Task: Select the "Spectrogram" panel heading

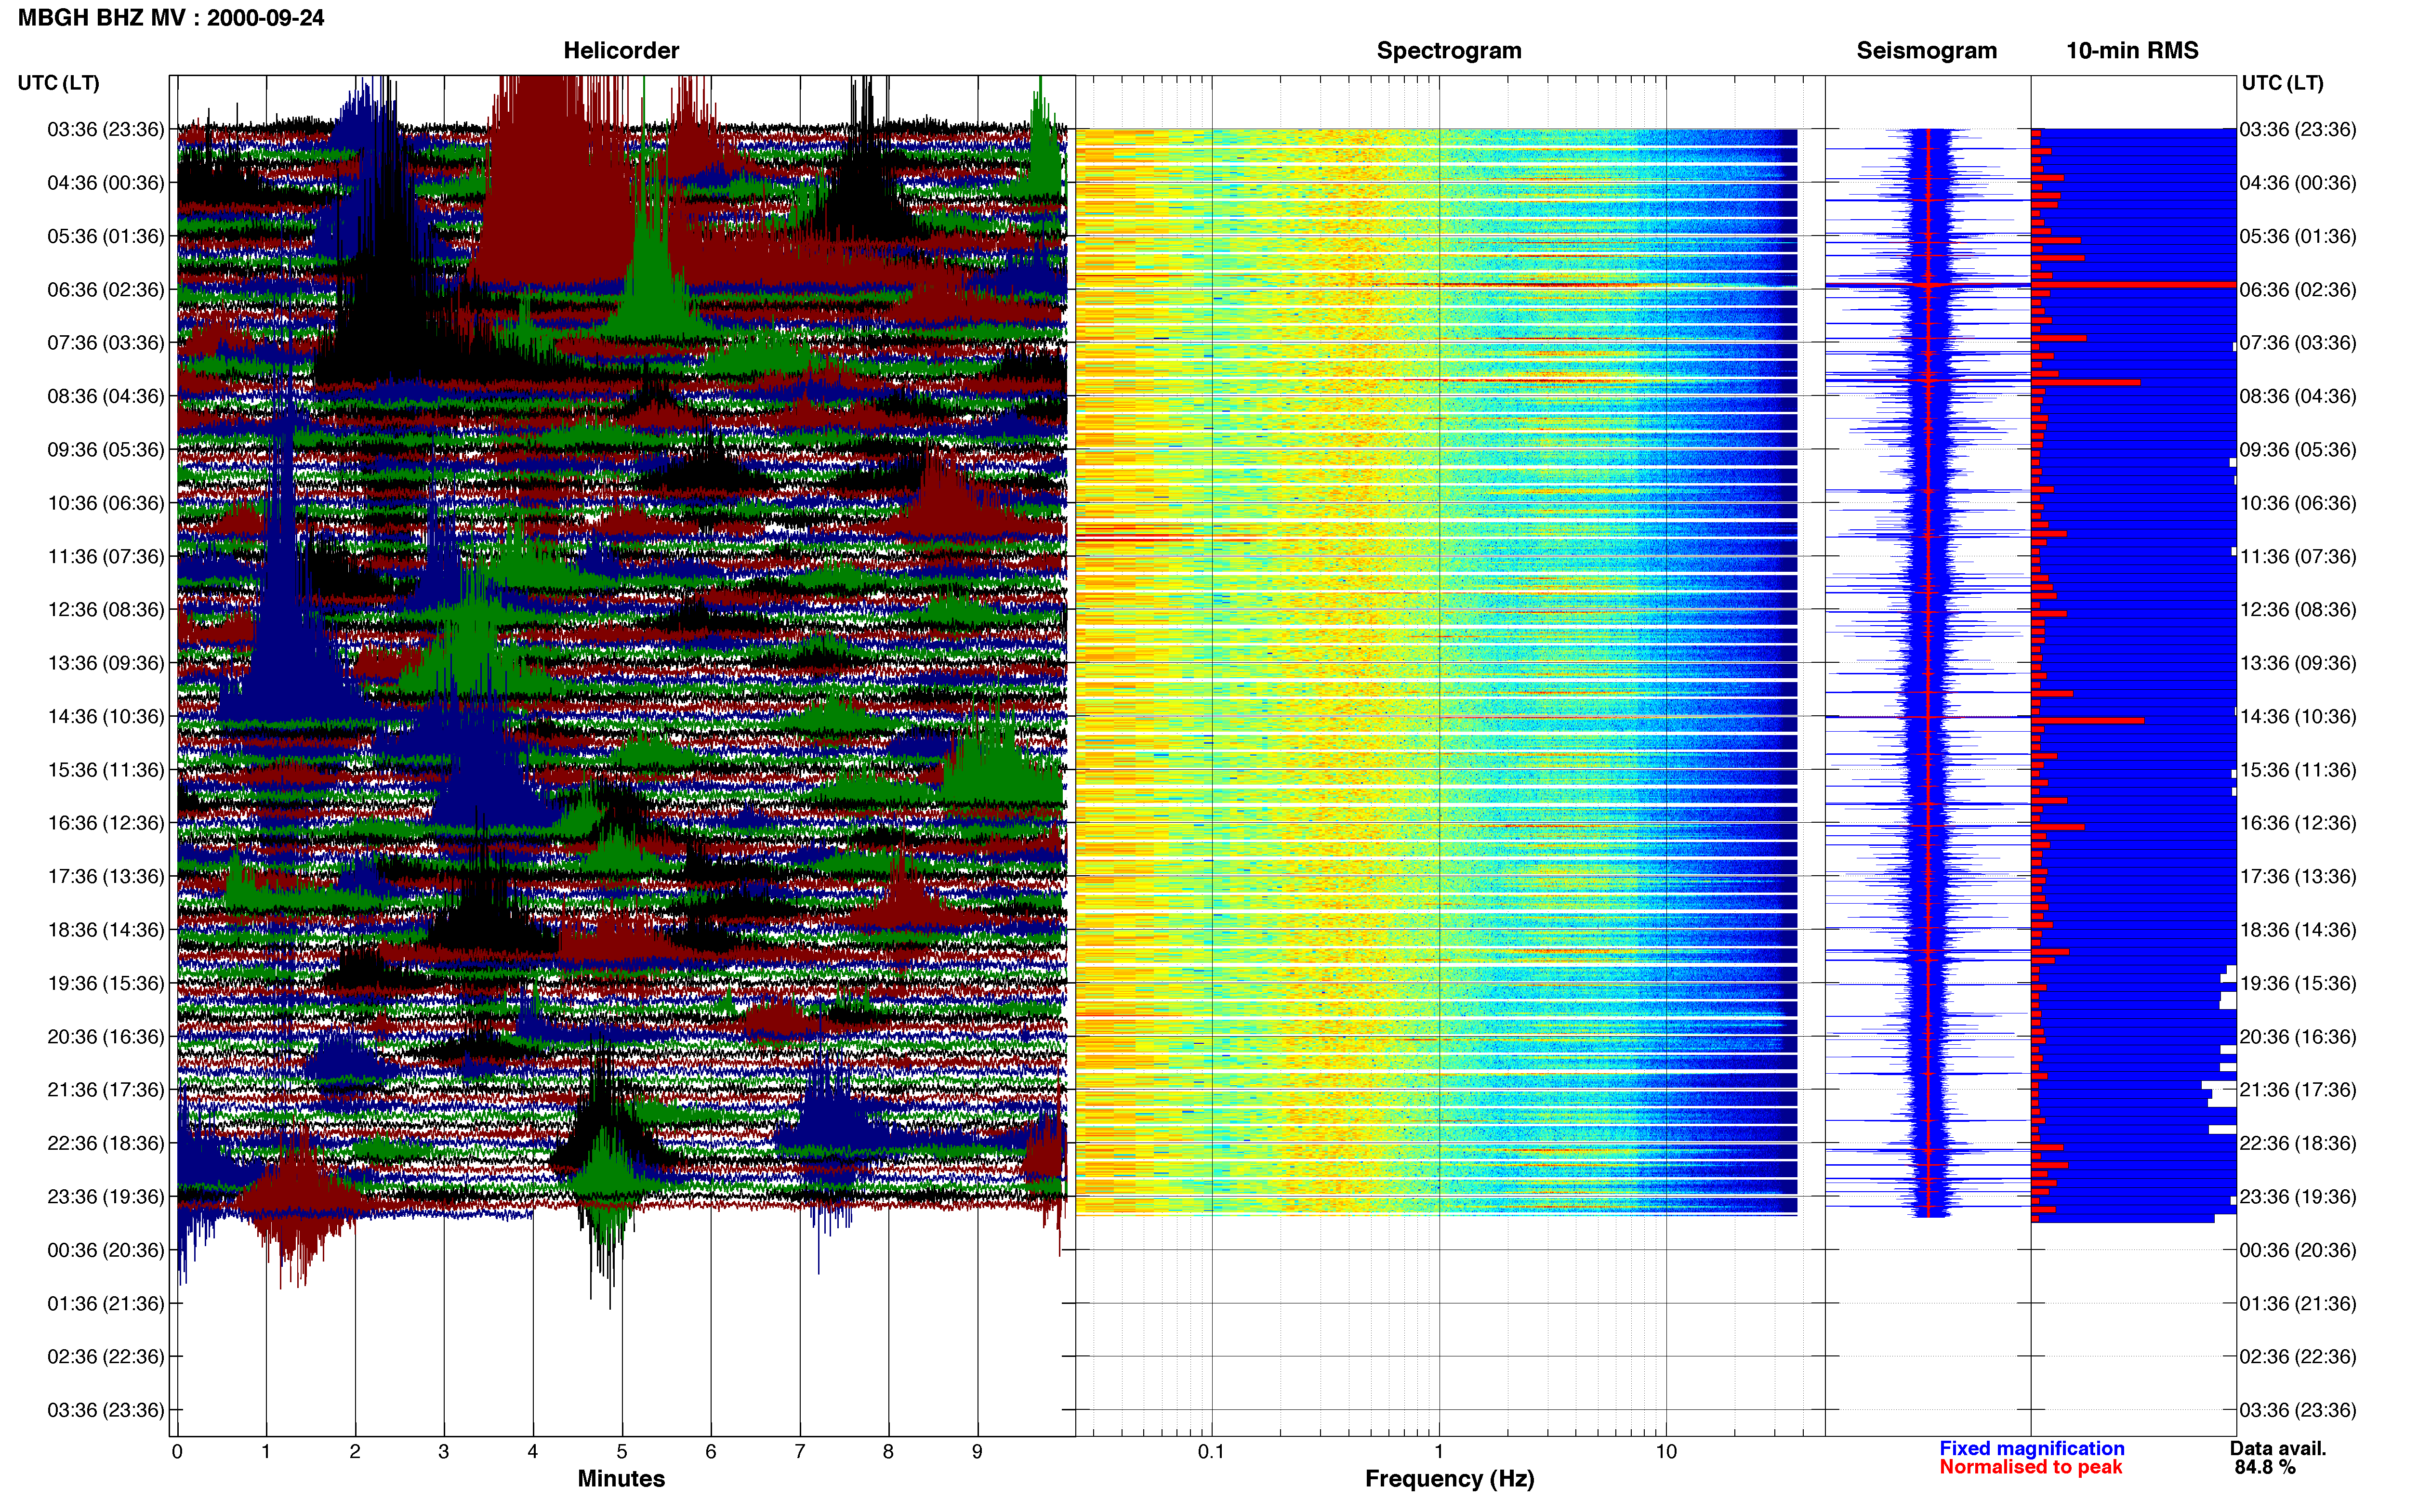Action: tap(1449, 51)
